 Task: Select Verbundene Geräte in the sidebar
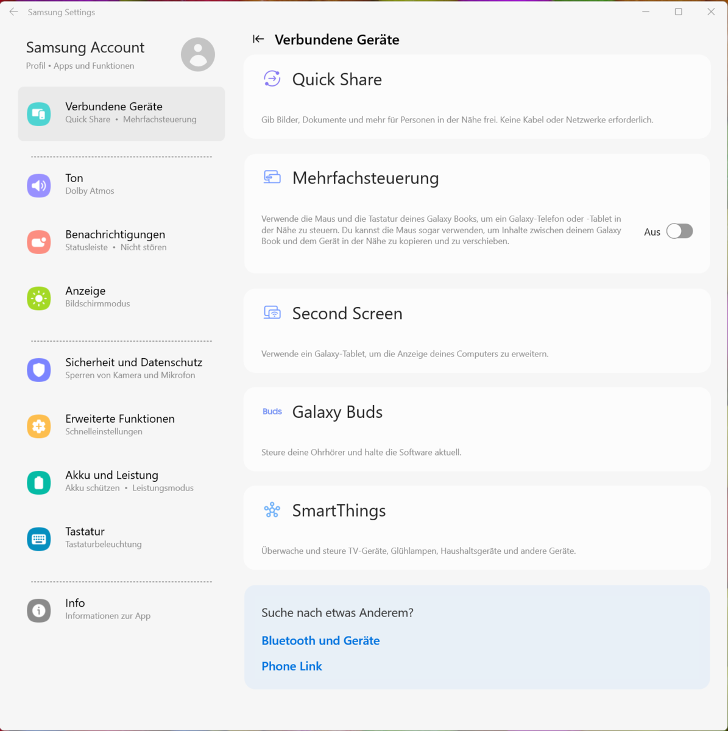coord(121,114)
